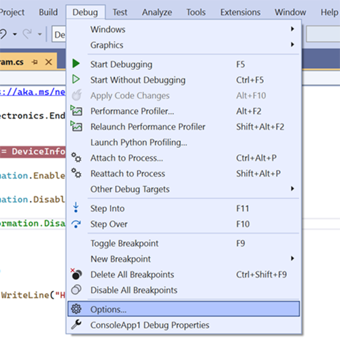This screenshot has height=342, width=340.
Task: Click the Step Into arrow icon
Action: (x=76, y=207)
